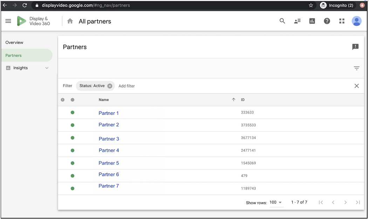Click the alert column header icon
This screenshot has width=369, height=220.
pyautogui.click(x=63, y=100)
